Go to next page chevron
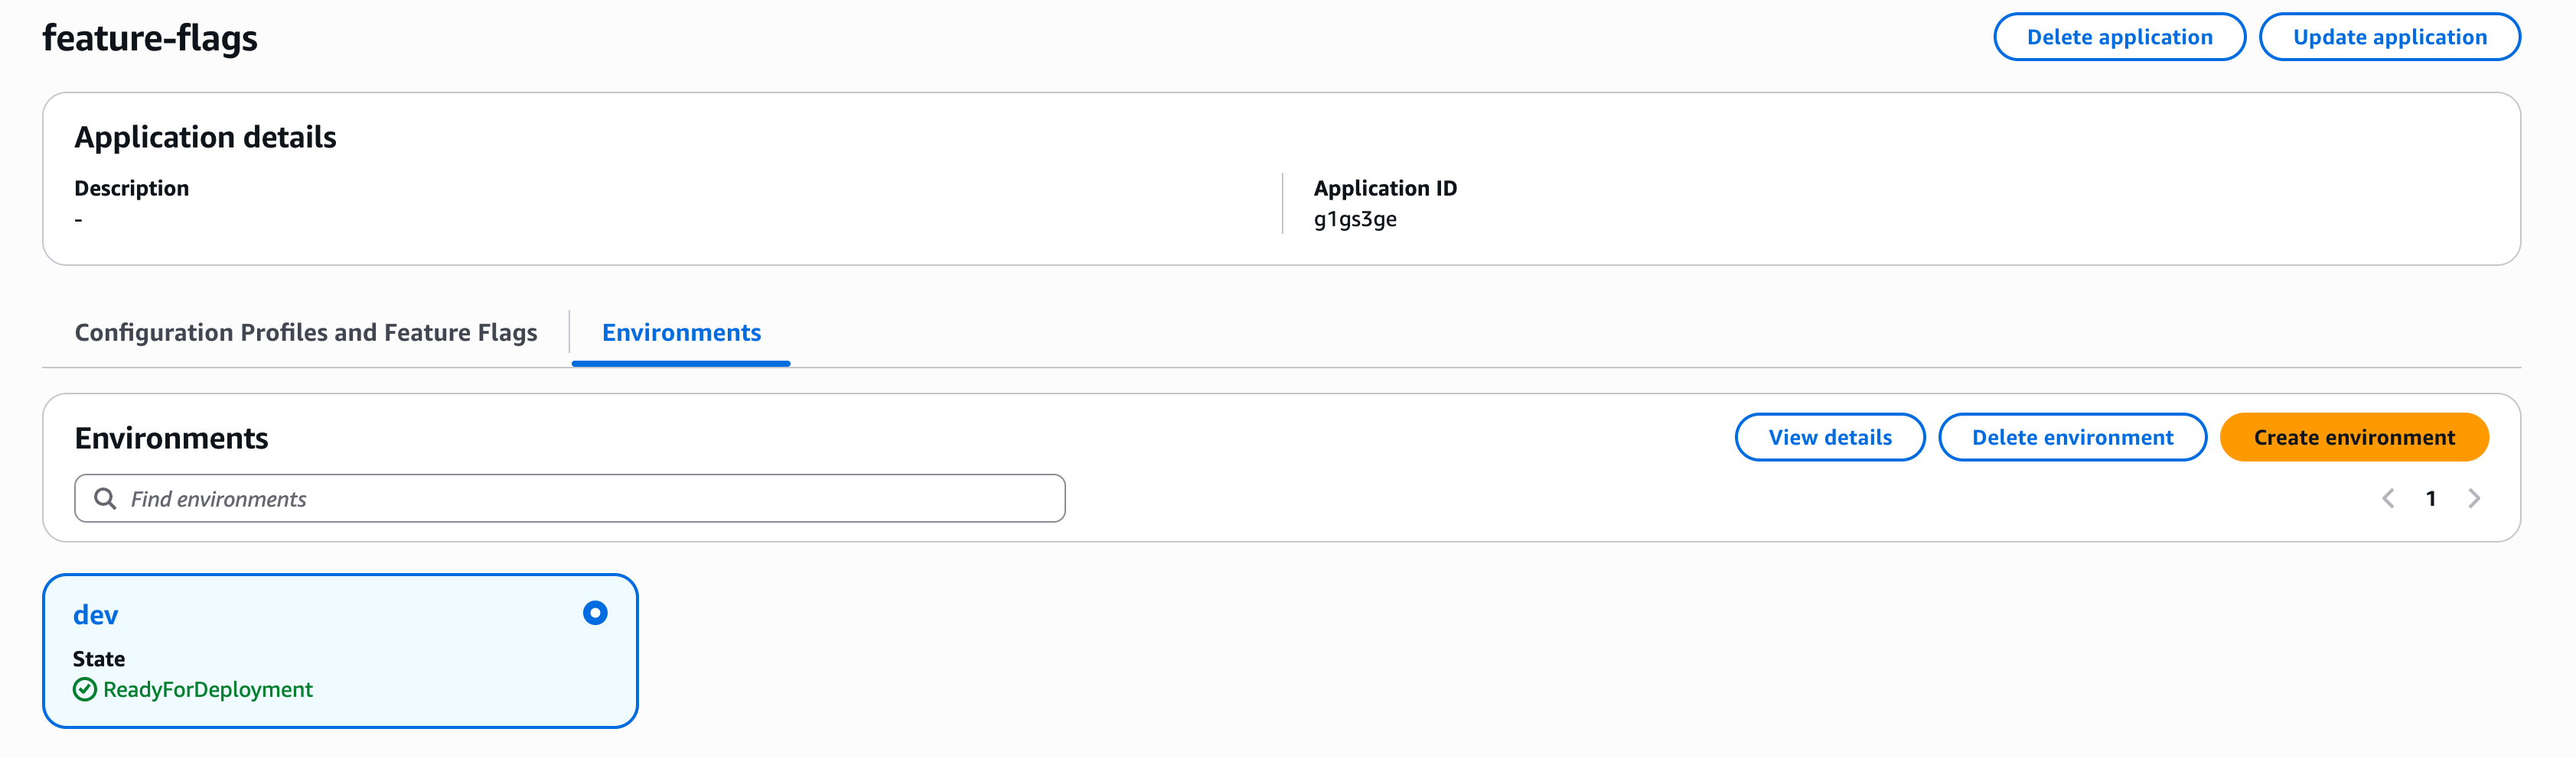The height and width of the screenshot is (758, 2576). point(2473,498)
